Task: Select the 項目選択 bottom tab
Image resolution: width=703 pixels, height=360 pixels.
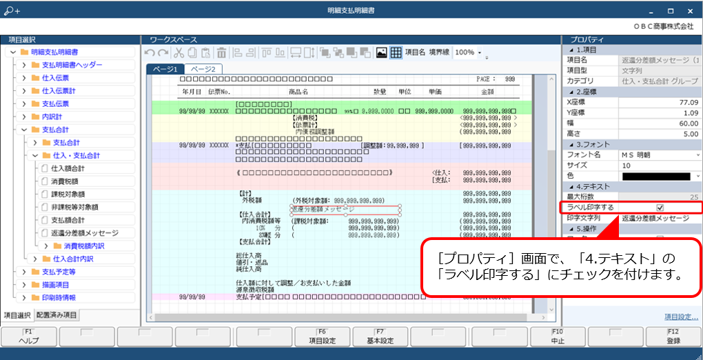Action: pos(17,316)
